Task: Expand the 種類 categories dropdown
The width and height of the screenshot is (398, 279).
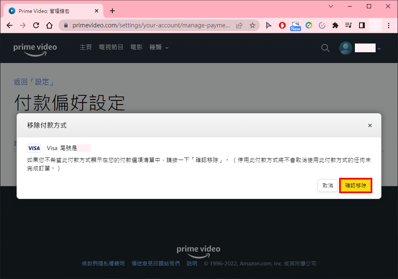Action: [x=159, y=47]
